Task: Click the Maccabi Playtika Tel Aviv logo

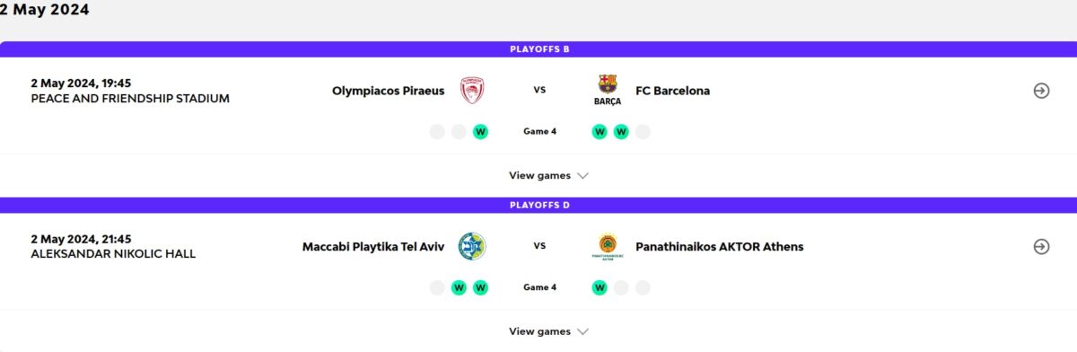Action: (x=472, y=246)
